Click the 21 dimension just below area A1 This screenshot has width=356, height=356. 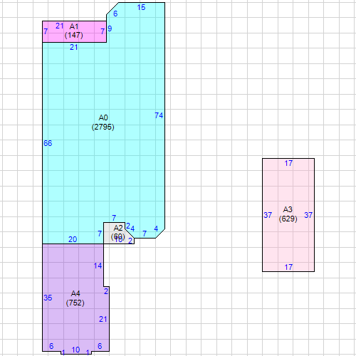74,48
